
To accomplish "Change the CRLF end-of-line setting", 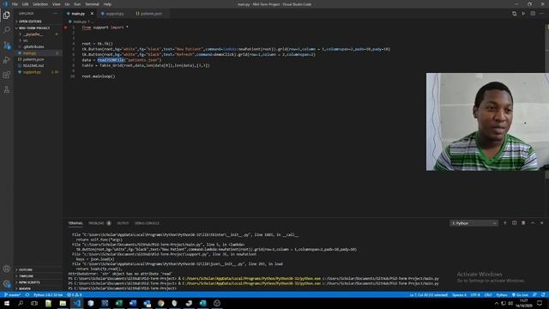I will point(488,294).
